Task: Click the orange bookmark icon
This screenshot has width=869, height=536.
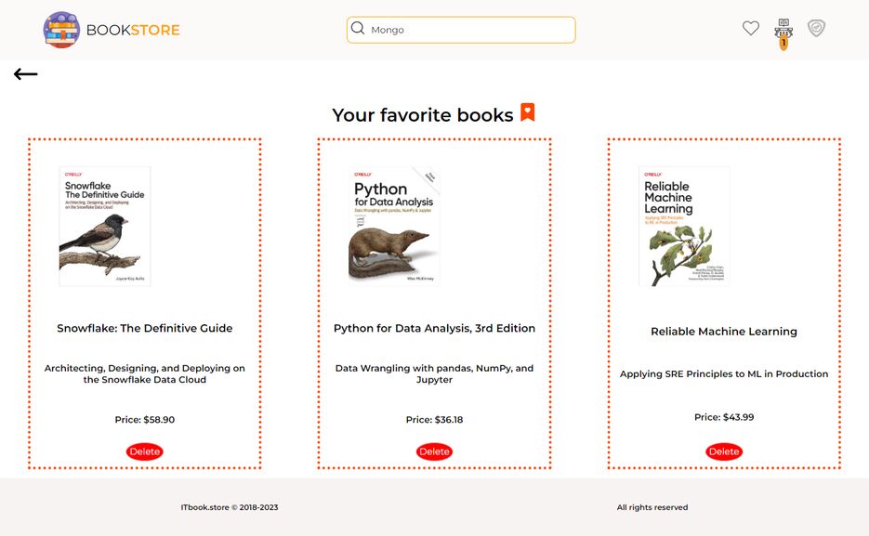Action: coord(528,112)
